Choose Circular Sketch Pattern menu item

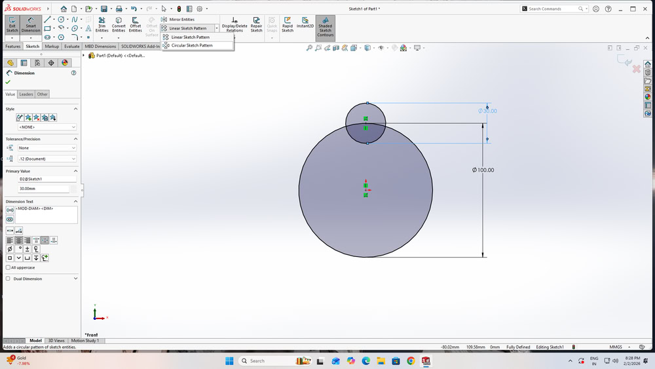pos(197,45)
